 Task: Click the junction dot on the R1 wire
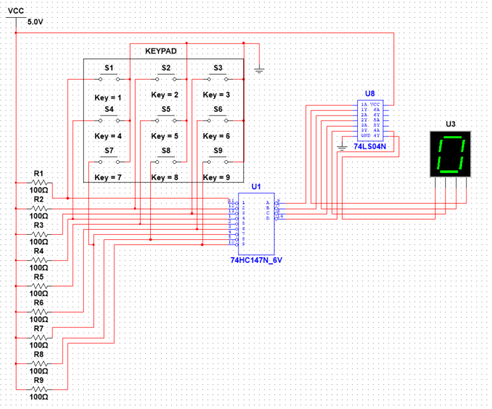tap(68, 198)
